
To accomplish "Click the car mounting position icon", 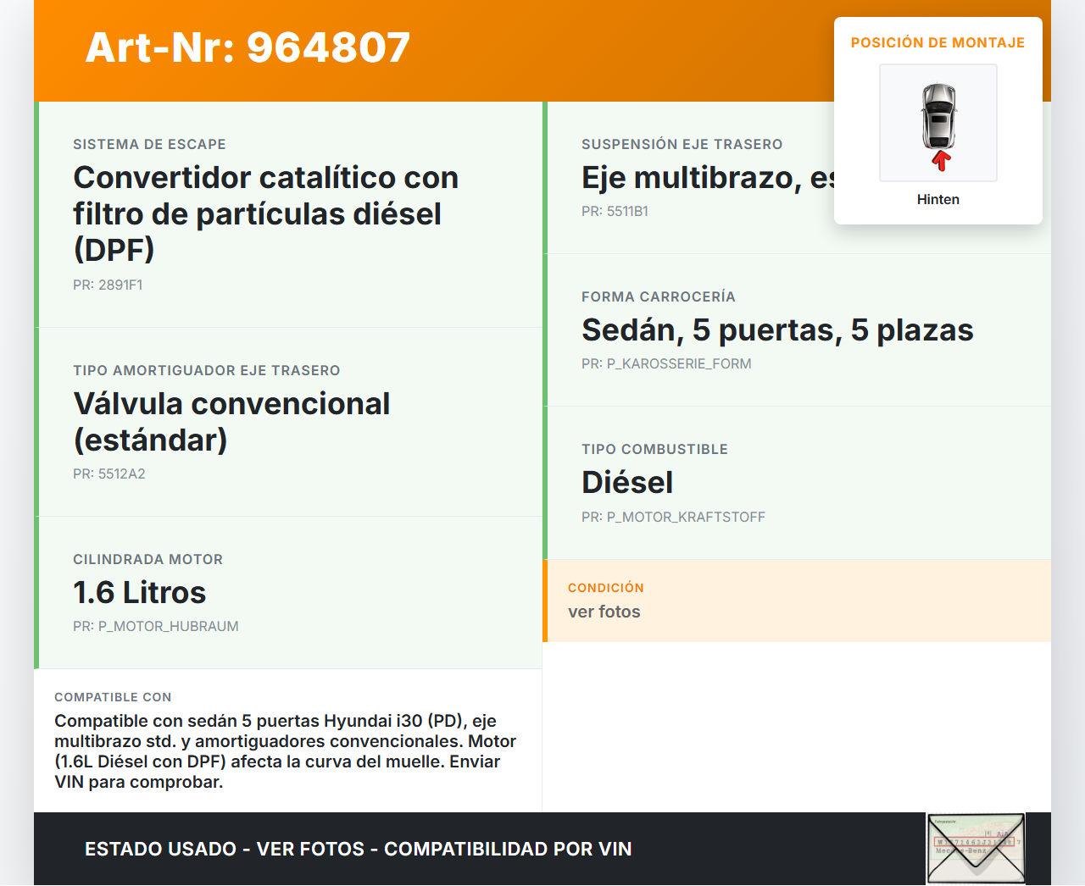I will click(x=938, y=117).
